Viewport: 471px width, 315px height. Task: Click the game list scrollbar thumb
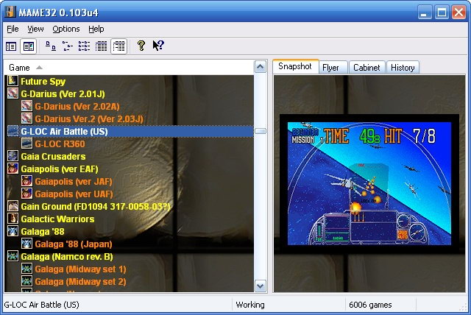[x=261, y=131]
